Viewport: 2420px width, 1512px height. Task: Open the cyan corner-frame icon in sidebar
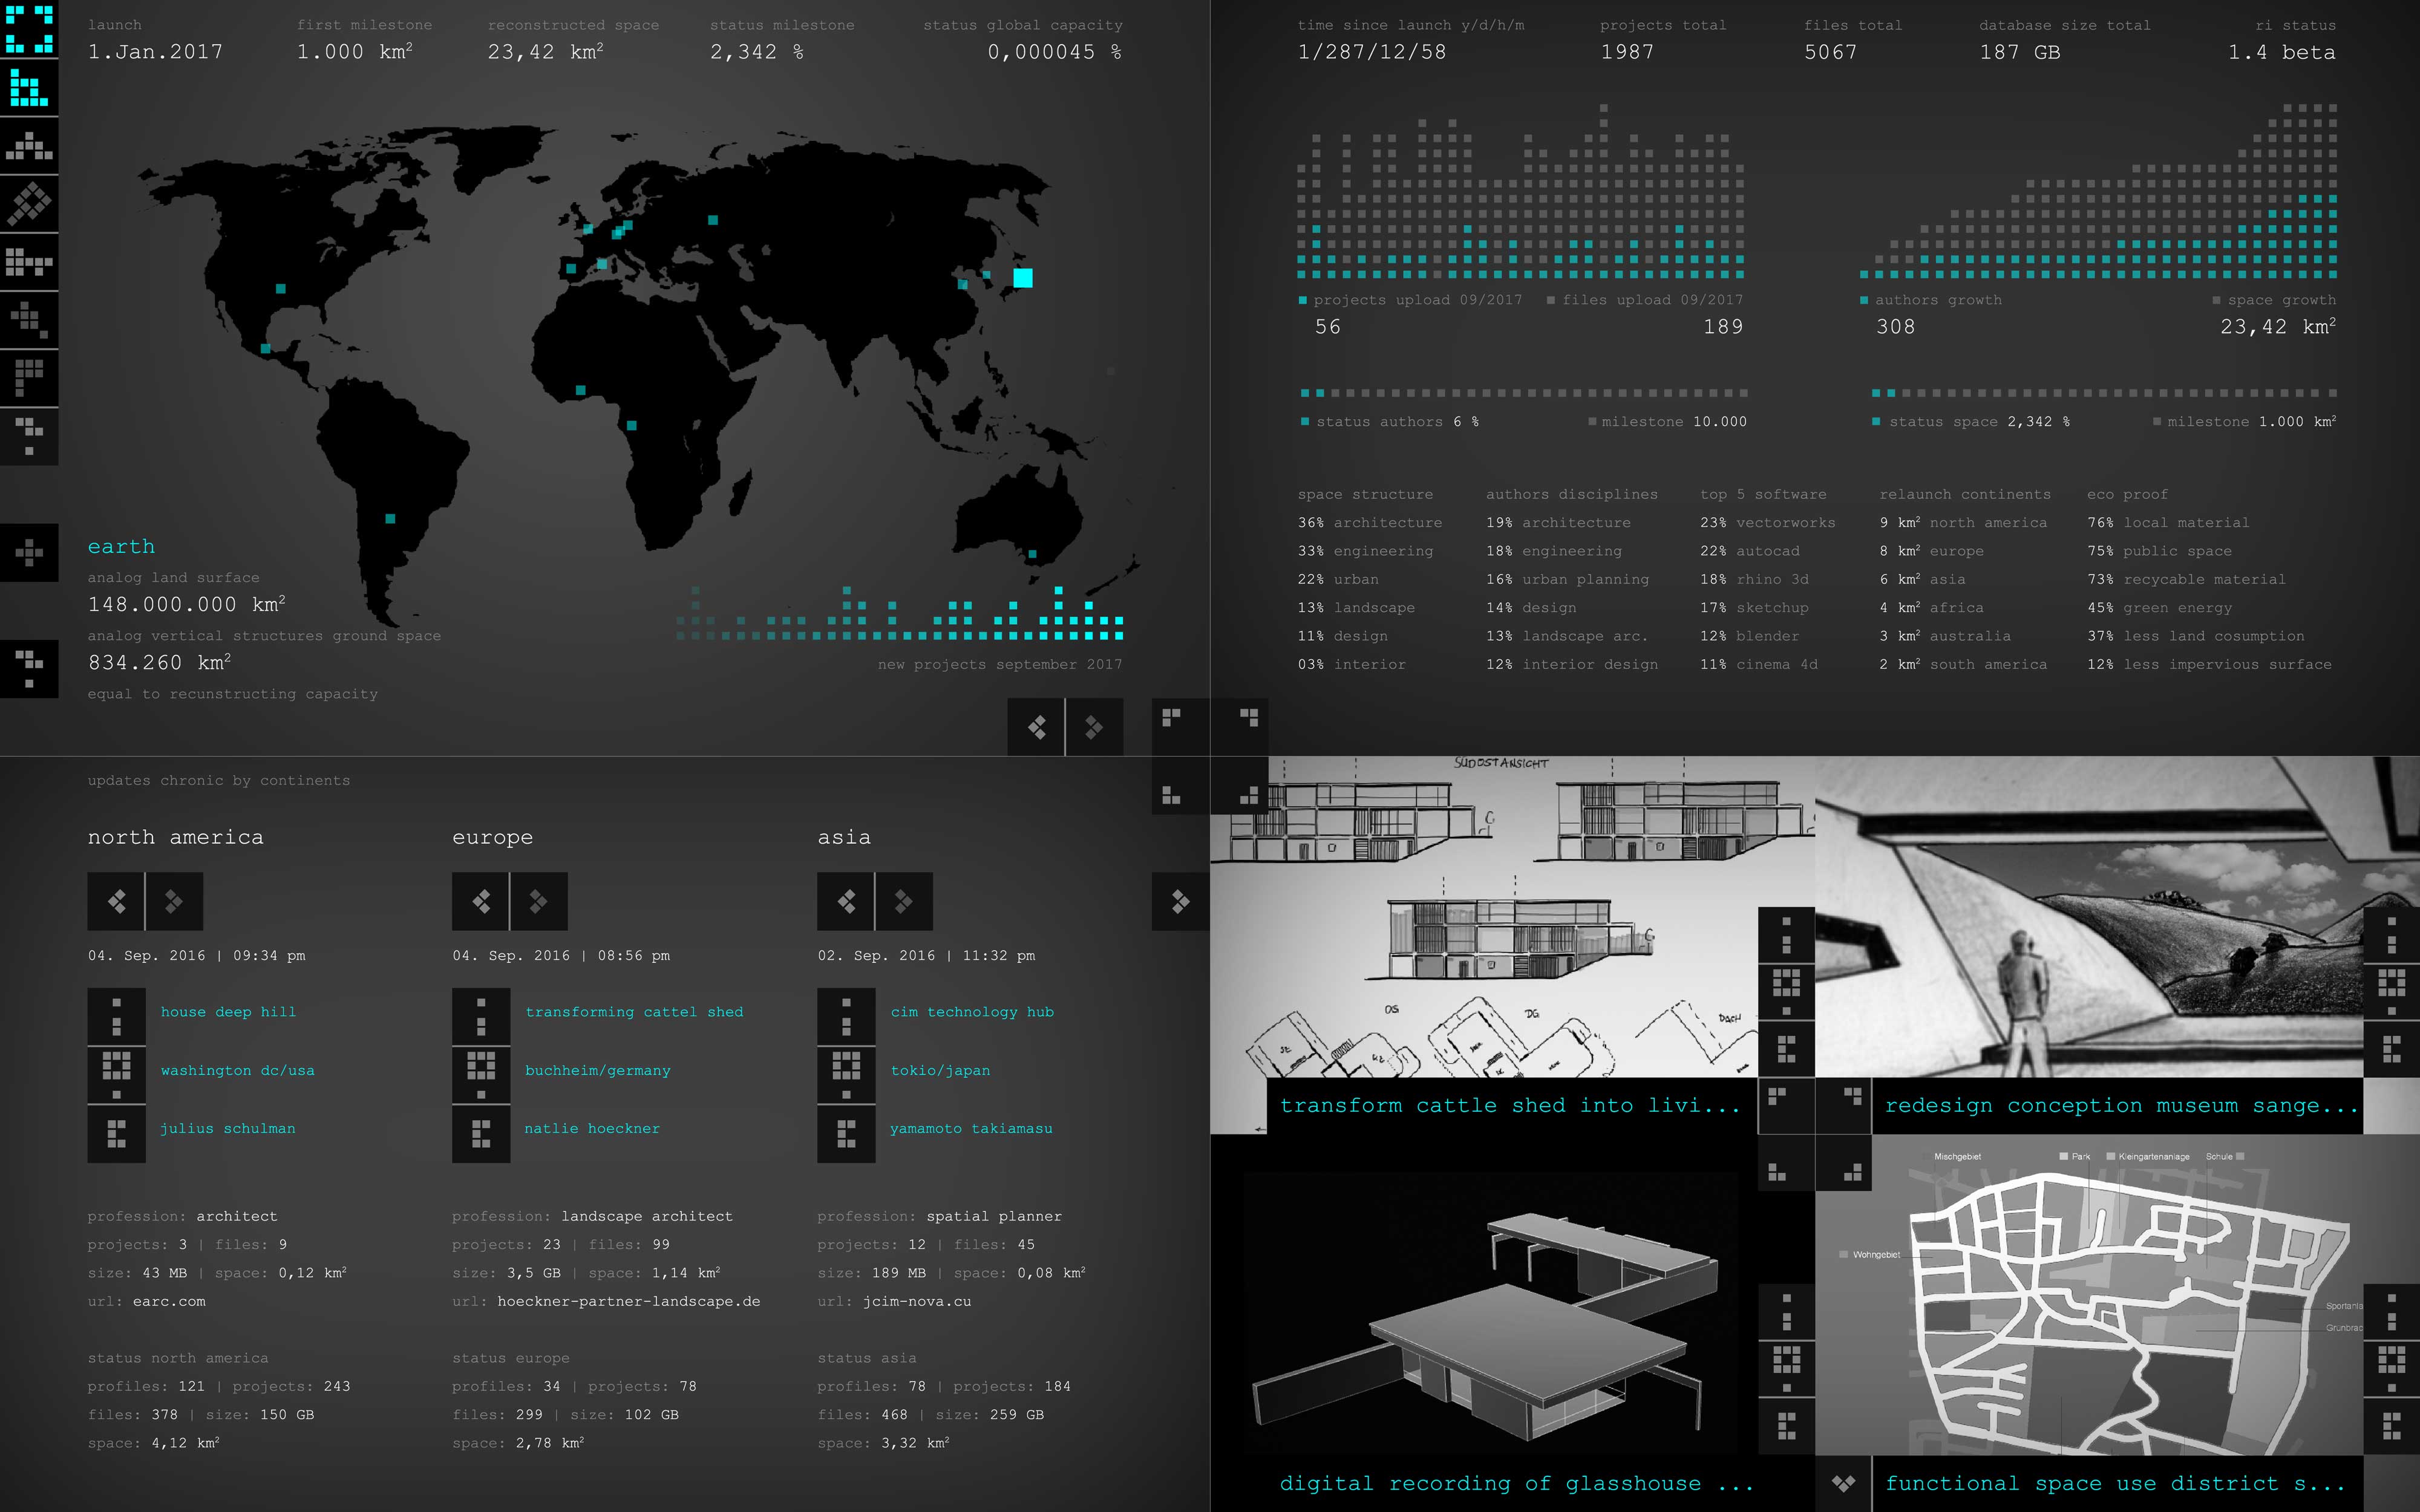point(29,29)
